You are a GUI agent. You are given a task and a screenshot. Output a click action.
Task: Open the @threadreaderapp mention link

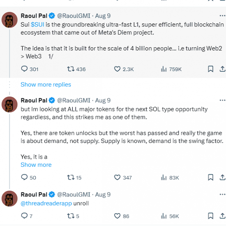click(x=46, y=203)
